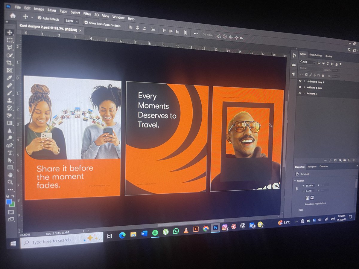
Task: Toggle the Auto-Select checkbox
Action: point(39,18)
